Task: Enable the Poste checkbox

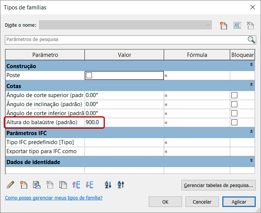Action: point(89,75)
